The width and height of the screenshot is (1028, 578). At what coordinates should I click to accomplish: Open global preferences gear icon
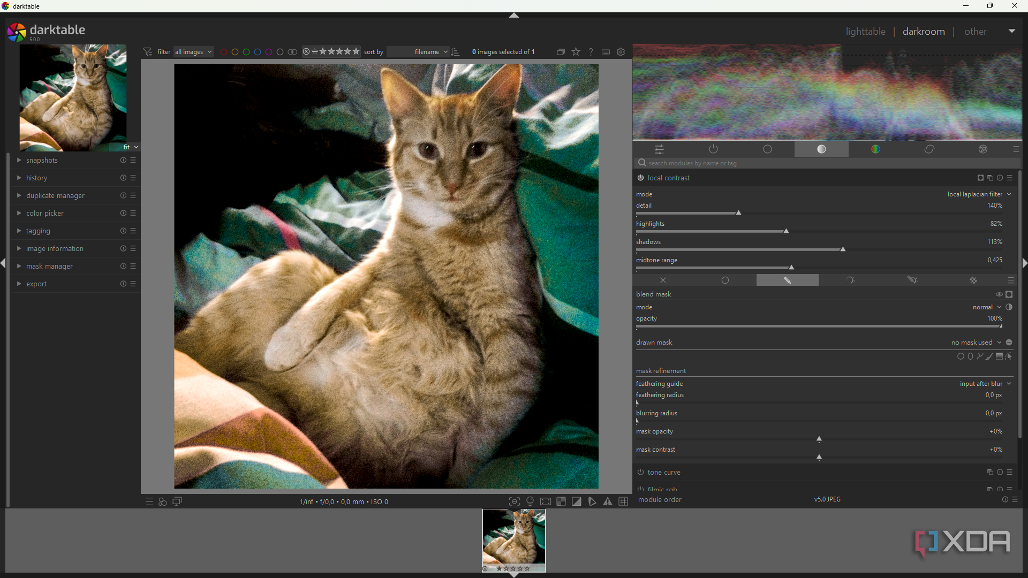pyautogui.click(x=621, y=52)
